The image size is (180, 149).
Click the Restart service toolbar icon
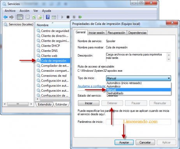pos(80,17)
